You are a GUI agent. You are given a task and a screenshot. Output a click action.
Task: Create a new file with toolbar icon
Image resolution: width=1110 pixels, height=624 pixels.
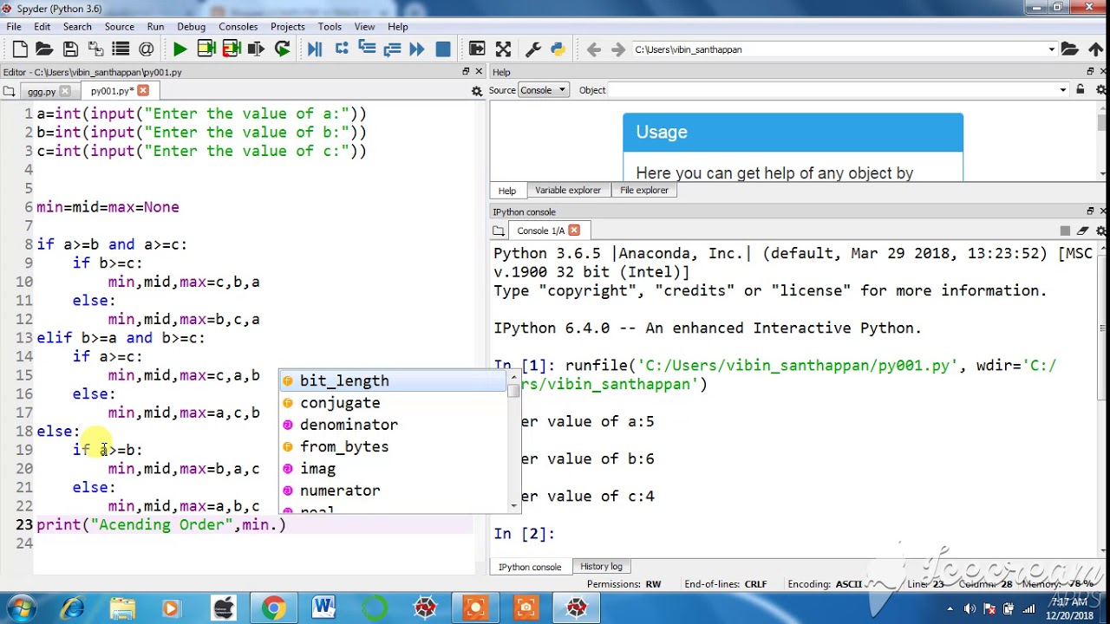coord(20,49)
